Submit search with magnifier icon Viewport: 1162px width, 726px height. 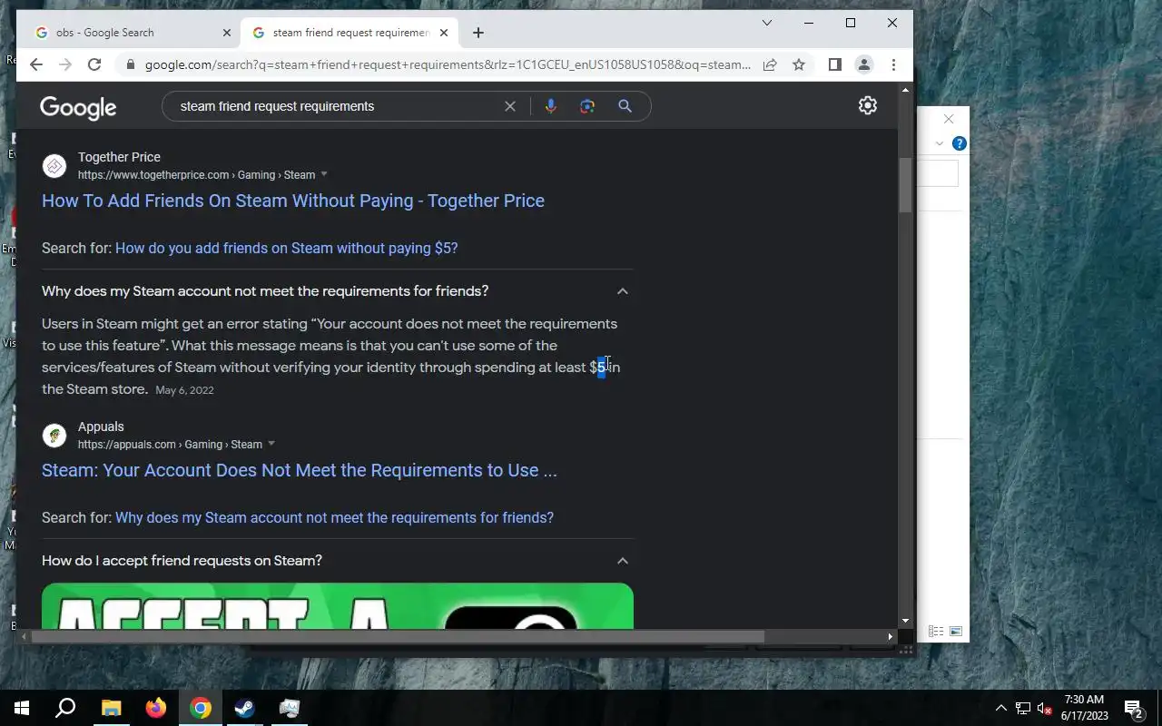(625, 106)
